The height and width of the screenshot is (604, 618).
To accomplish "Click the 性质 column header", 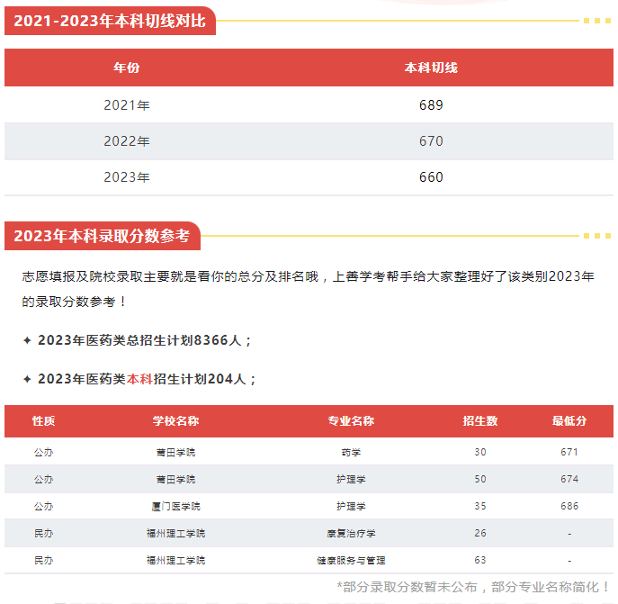I will tap(43, 420).
